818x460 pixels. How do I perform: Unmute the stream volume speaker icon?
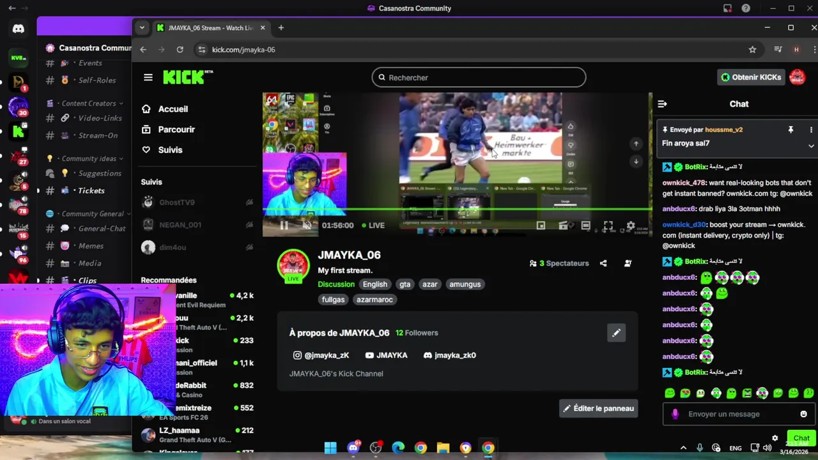[307, 225]
